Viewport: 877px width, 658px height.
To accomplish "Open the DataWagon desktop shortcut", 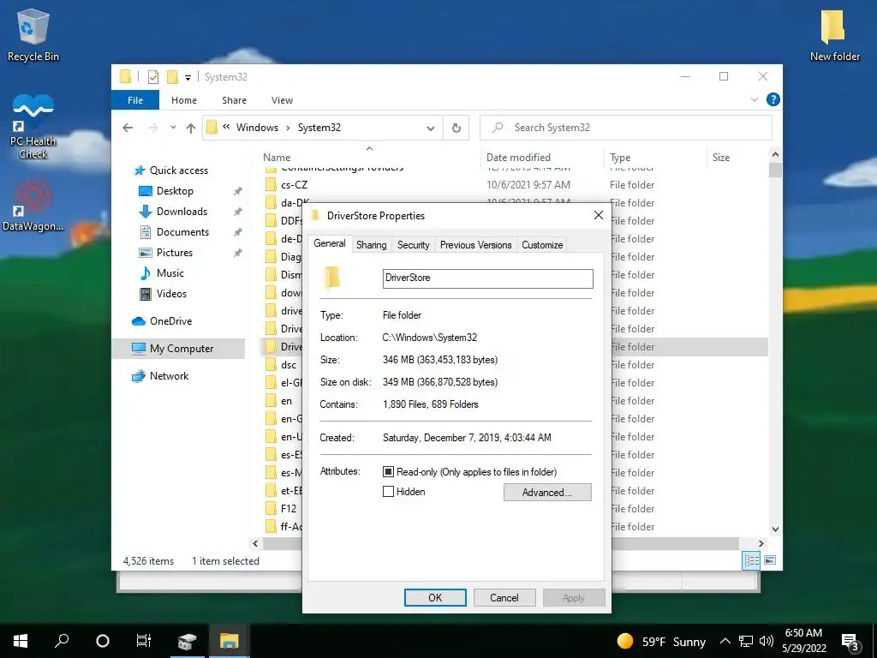I will click(x=33, y=206).
